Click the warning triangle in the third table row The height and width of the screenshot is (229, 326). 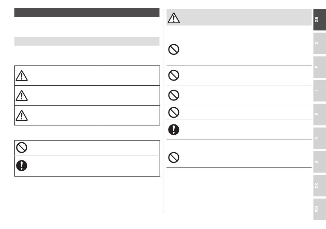pos(22,116)
